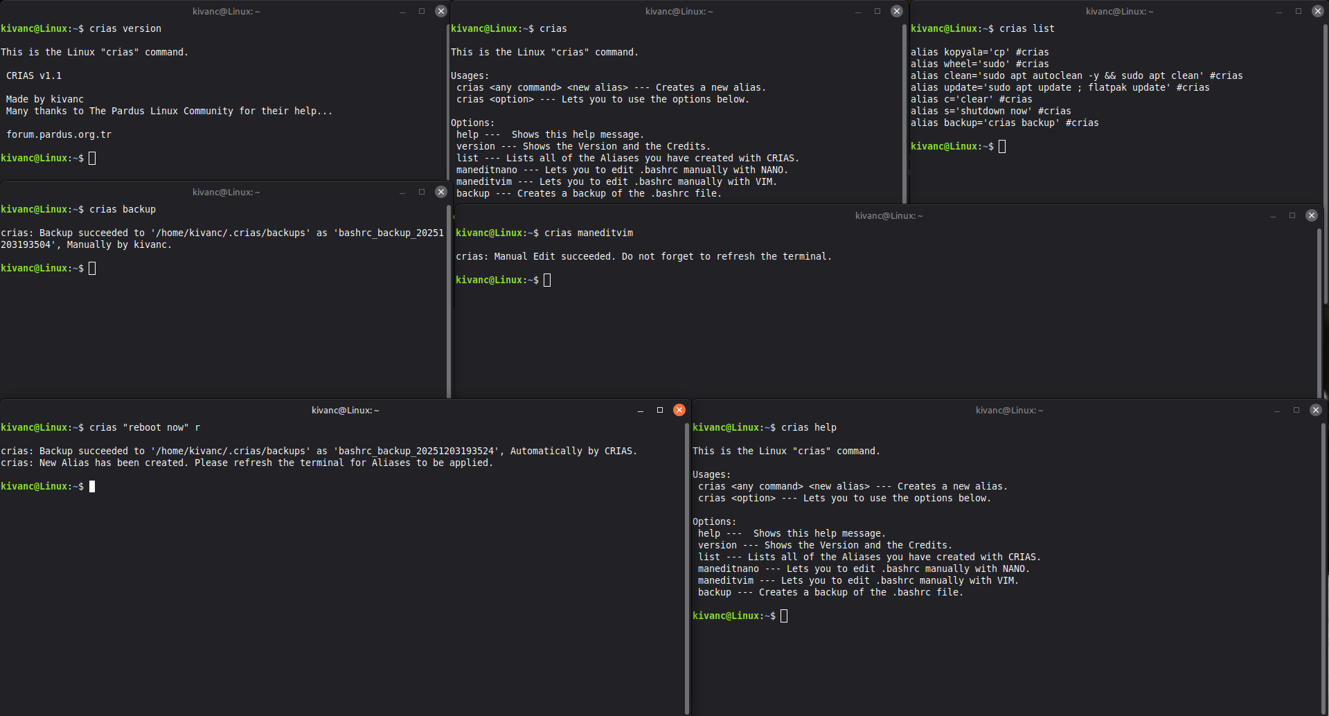Minimize the 'crias backup' terminal window
The image size is (1329, 716).
(x=402, y=192)
